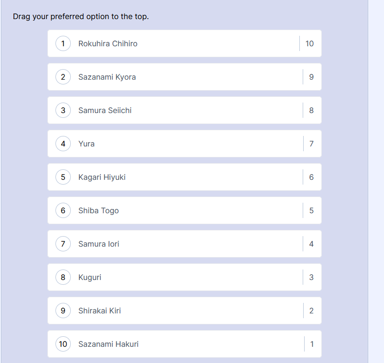Image resolution: width=384 pixels, height=363 pixels.
Task: Click the rank 2 circle badge
Action: click(63, 77)
